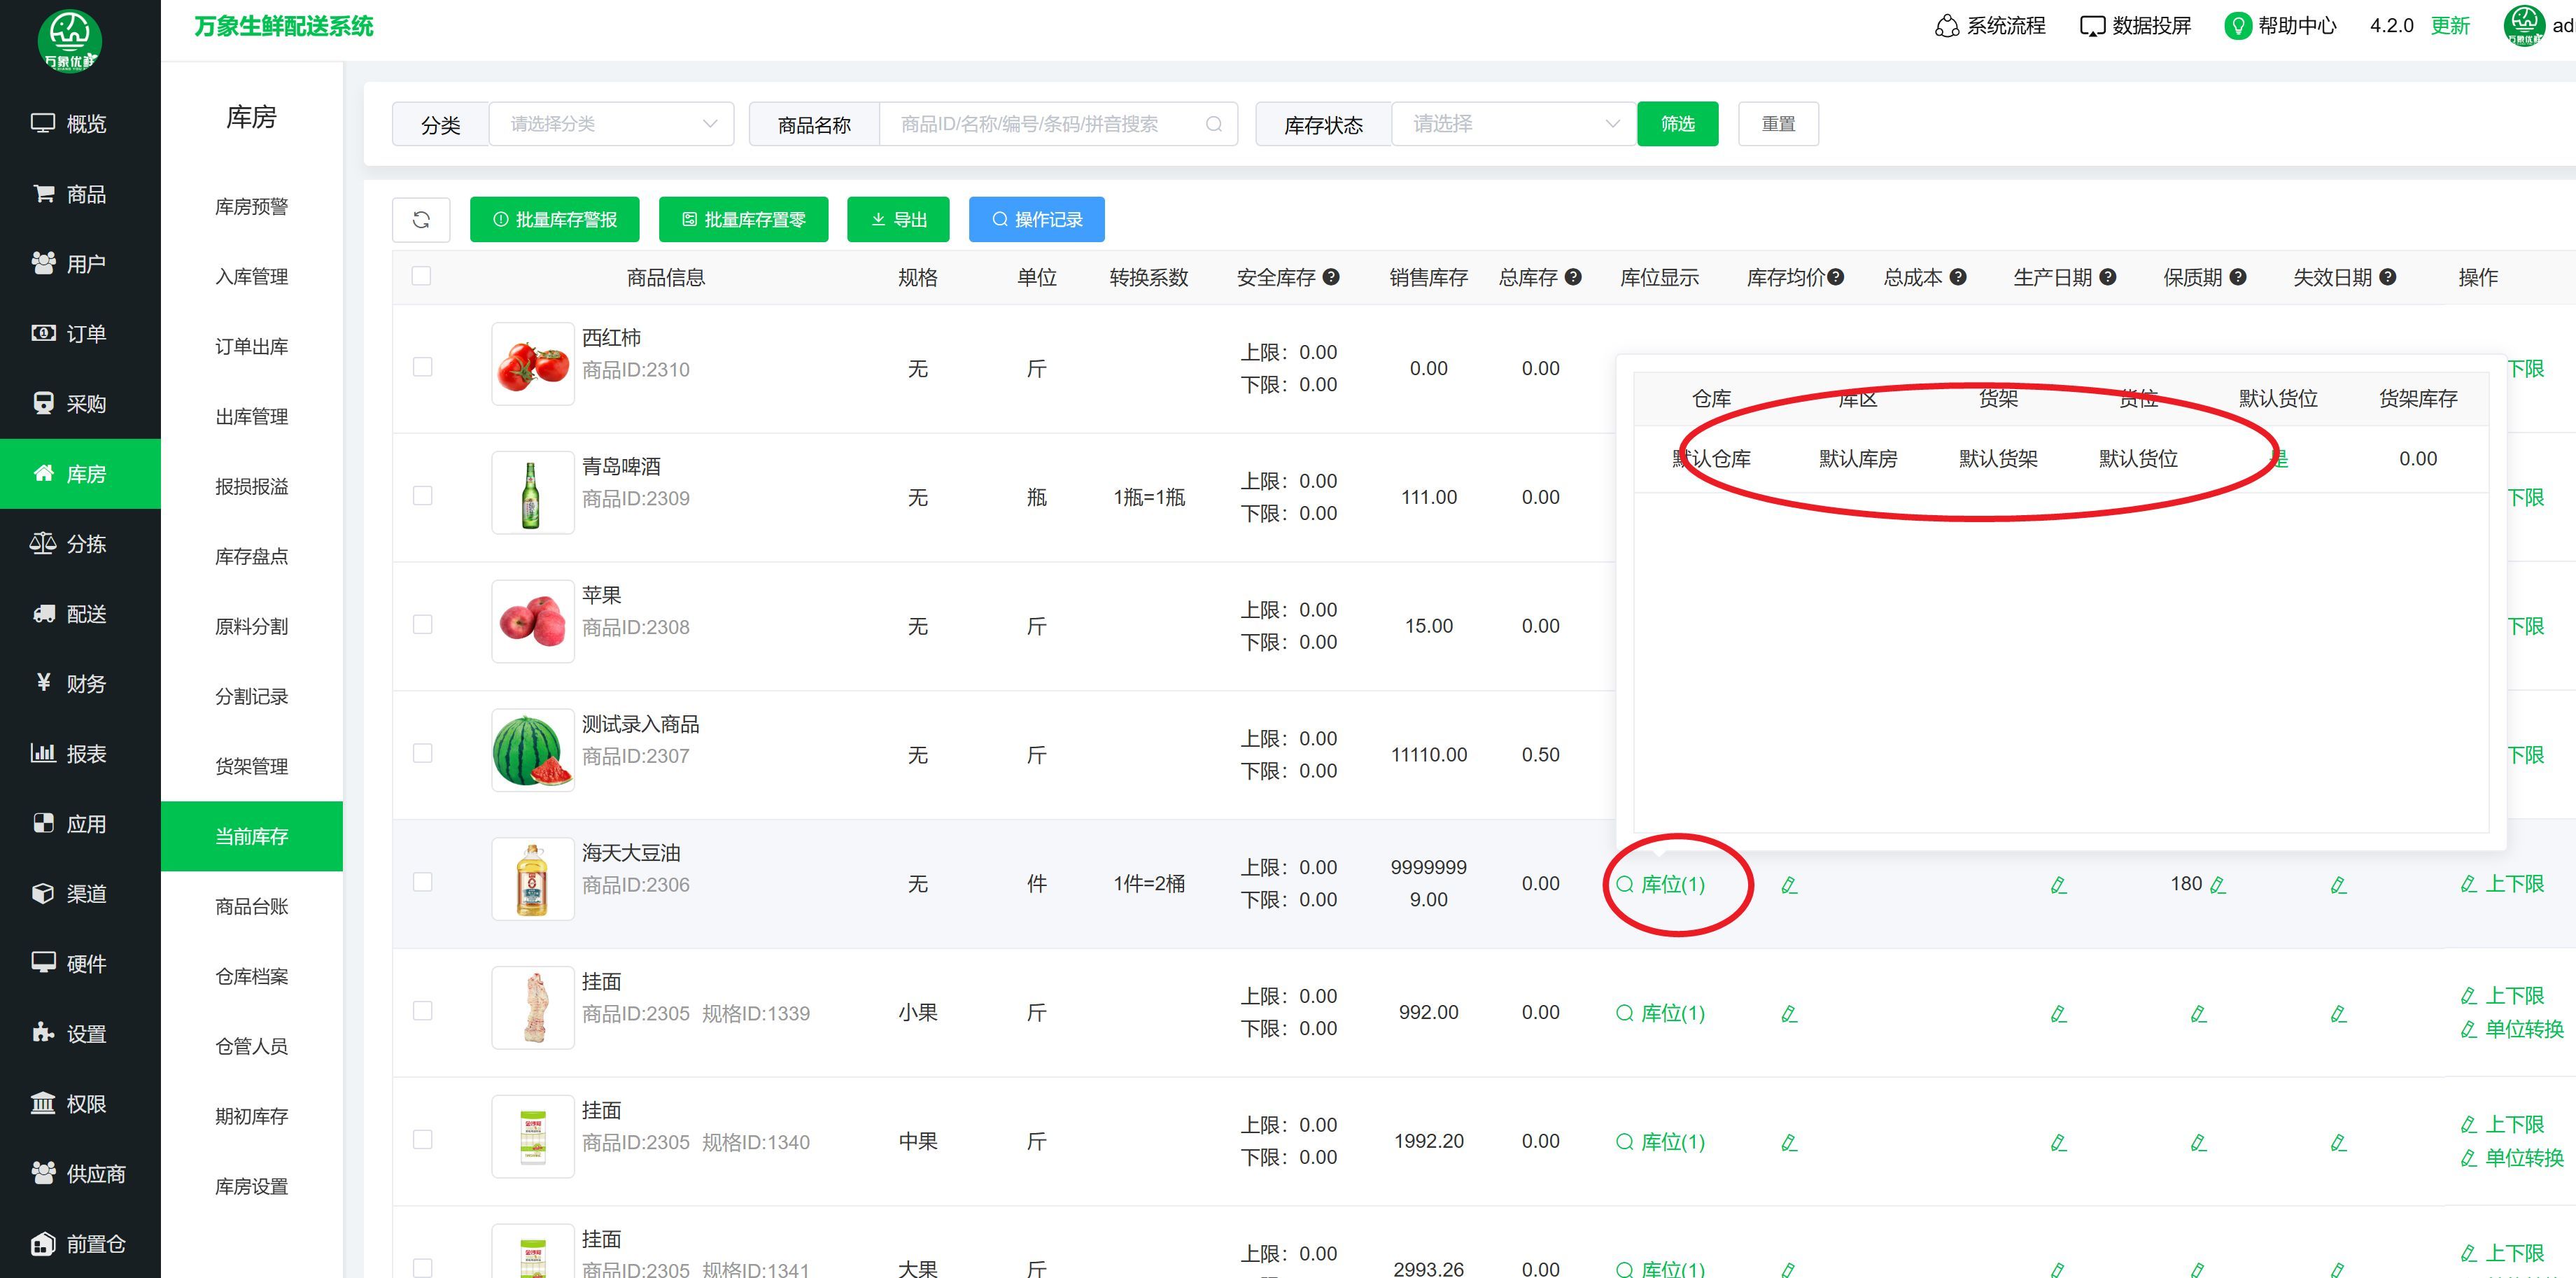The image size is (2576, 1278).
Task: Open the 数据投屏 screen icon
Action: pyautogui.click(x=2092, y=26)
